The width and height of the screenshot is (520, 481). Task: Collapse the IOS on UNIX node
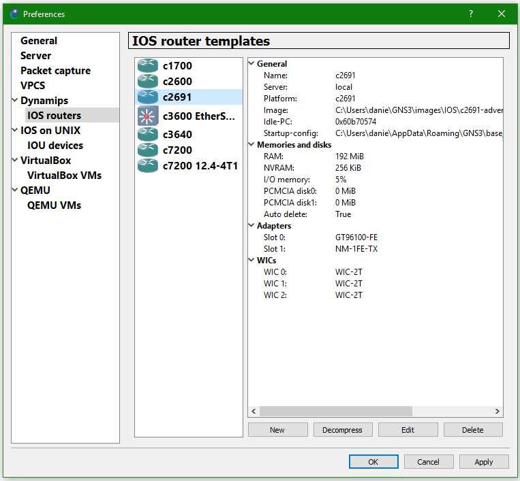pos(15,130)
